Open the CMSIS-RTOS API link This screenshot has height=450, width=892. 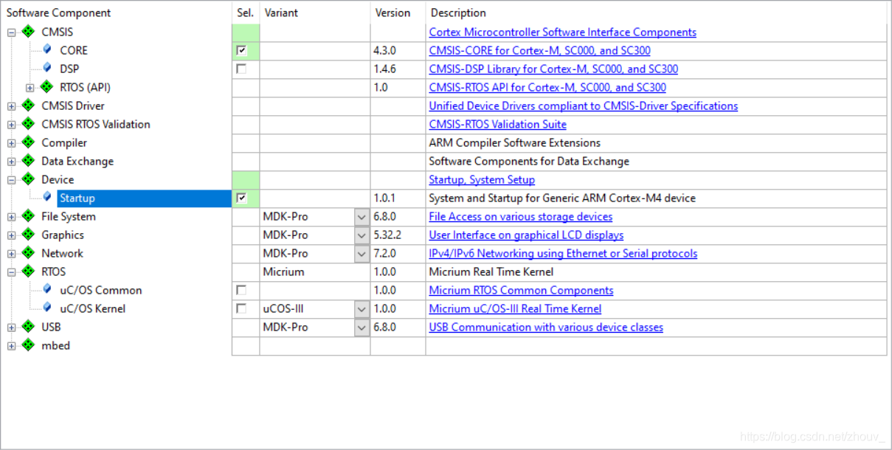pyautogui.click(x=547, y=88)
